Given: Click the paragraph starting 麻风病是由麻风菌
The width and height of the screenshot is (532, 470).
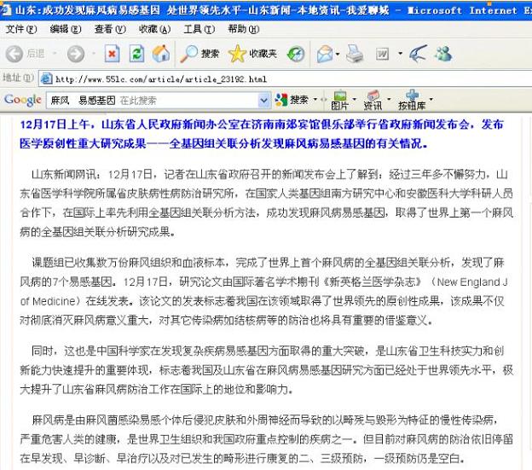Looking at the screenshot, I should (266, 439).
